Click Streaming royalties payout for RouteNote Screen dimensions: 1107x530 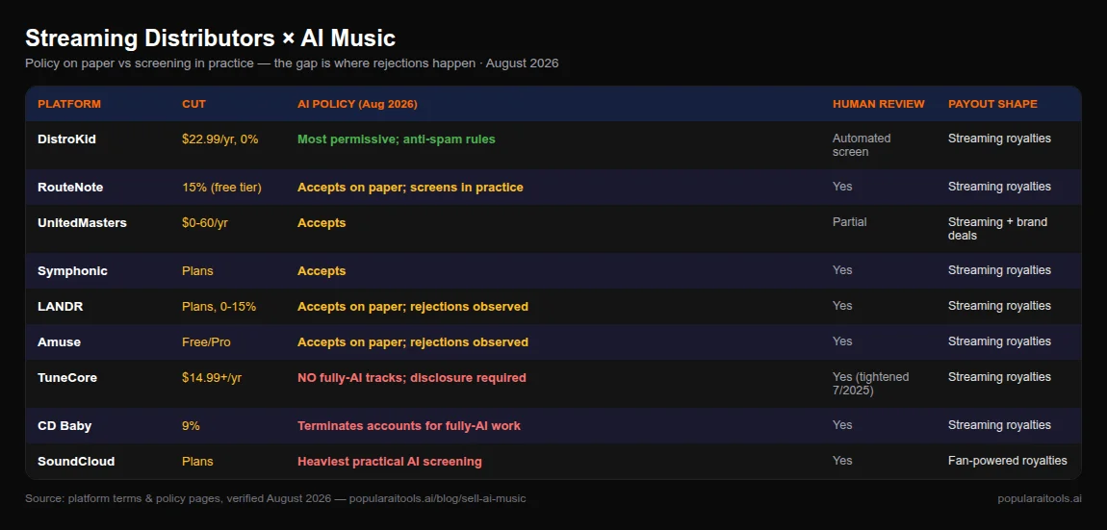click(x=999, y=187)
